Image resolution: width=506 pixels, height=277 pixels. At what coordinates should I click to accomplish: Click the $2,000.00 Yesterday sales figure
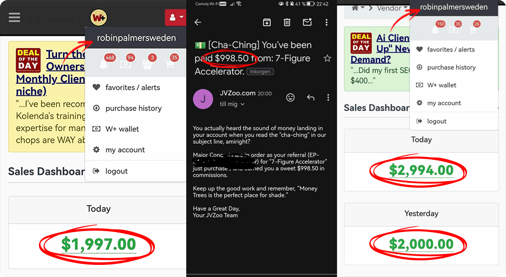pos(421,244)
